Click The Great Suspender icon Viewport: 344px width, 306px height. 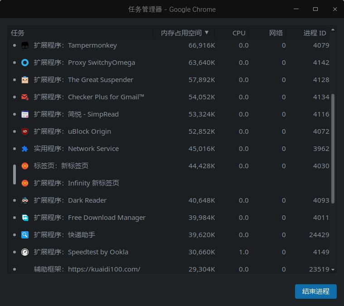point(25,80)
